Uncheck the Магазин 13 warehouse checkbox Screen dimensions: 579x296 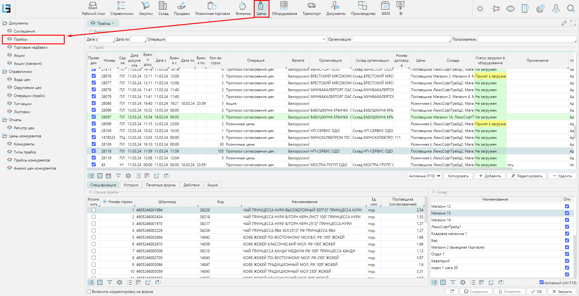point(567,213)
